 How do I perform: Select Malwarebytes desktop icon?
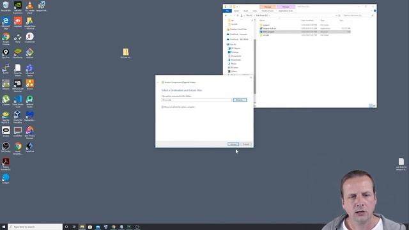[x=30, y=116]
